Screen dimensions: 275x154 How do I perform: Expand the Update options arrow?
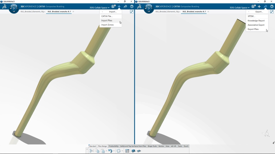(x=122, y=151)
